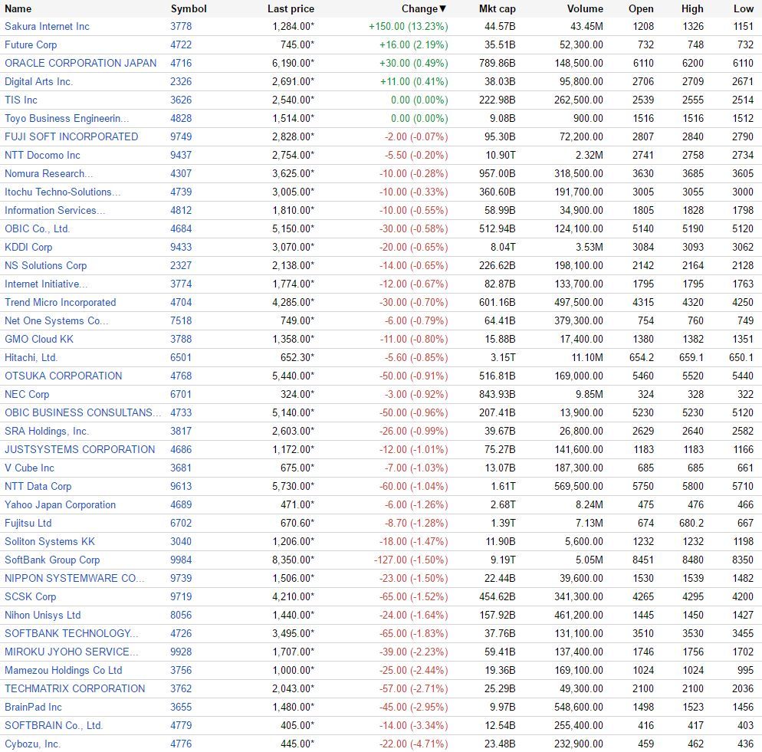Open the Future Corp stock page
The width and height of the screenshot is (762, 752).
(x=31, y=44)
